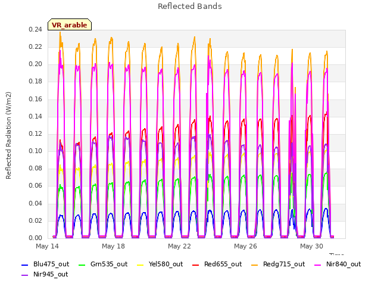This screenshot has width=381, height=286.
Task: Click the red Red655_out legend color marker
Action: coord(196,265)
